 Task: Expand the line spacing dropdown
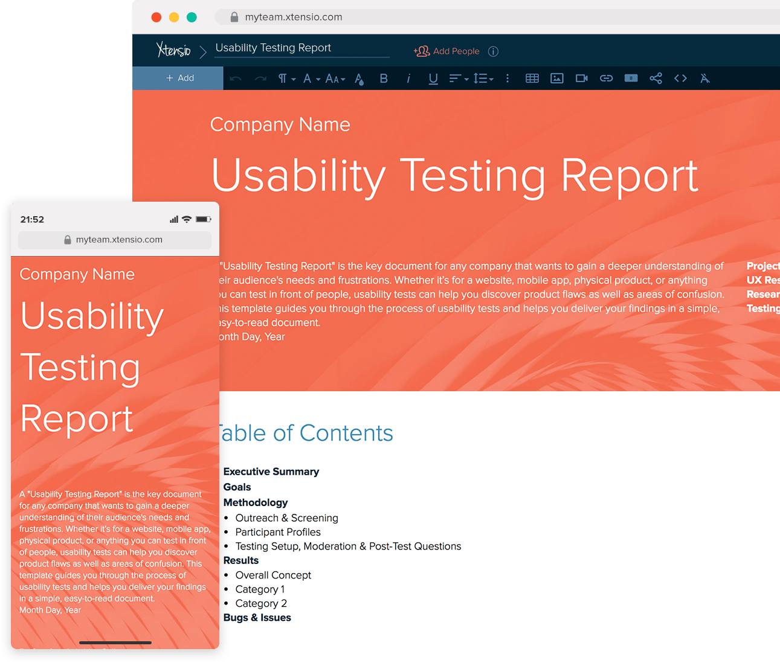[483, 78]
